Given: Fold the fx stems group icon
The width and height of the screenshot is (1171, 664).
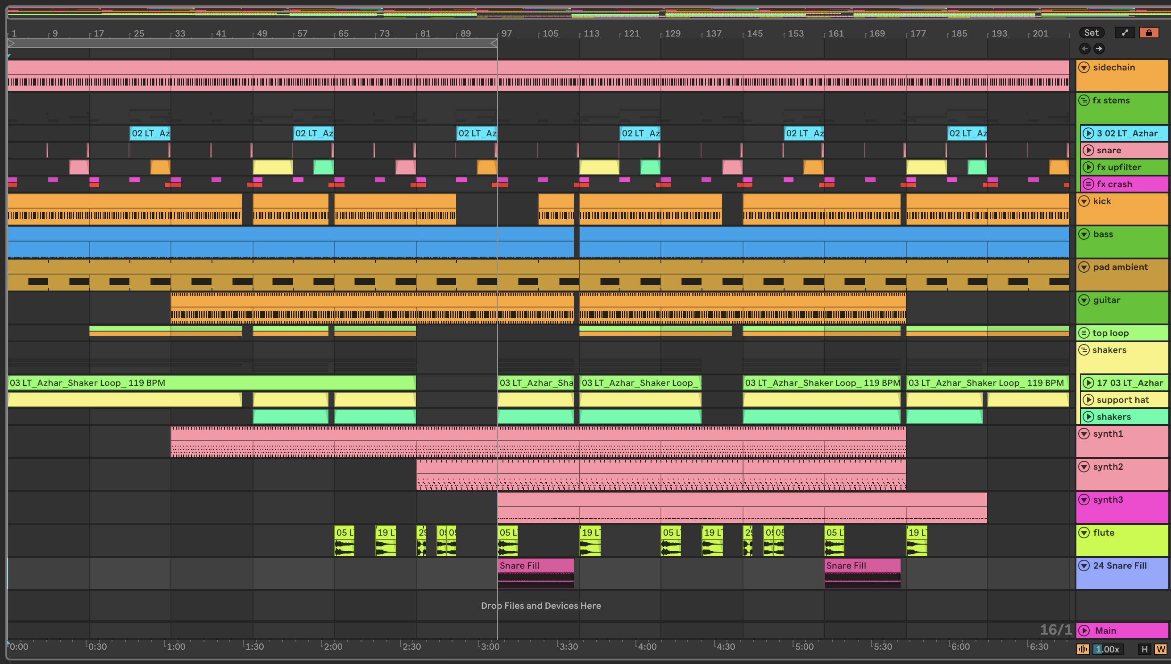Looking at the screenshot, I should point(1084,100).
